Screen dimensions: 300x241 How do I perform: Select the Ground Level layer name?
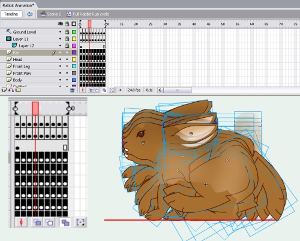25,32
